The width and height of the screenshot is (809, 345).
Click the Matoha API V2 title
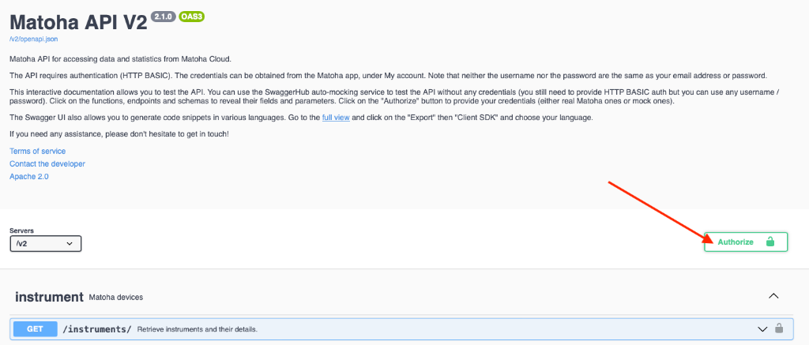(x=78, y=21)
